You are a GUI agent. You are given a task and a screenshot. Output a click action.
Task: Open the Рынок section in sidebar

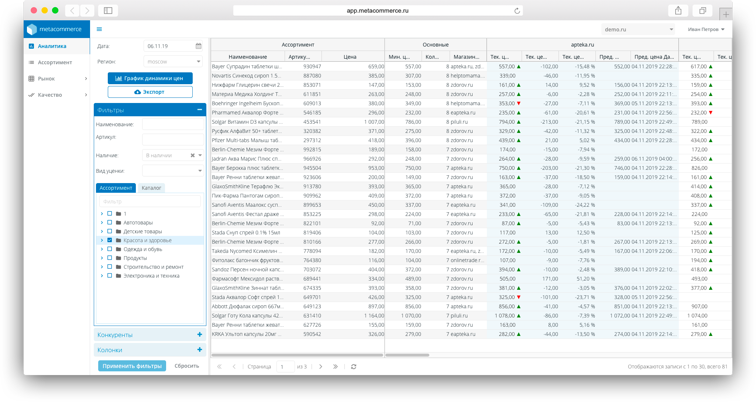[x=57, y=79]
